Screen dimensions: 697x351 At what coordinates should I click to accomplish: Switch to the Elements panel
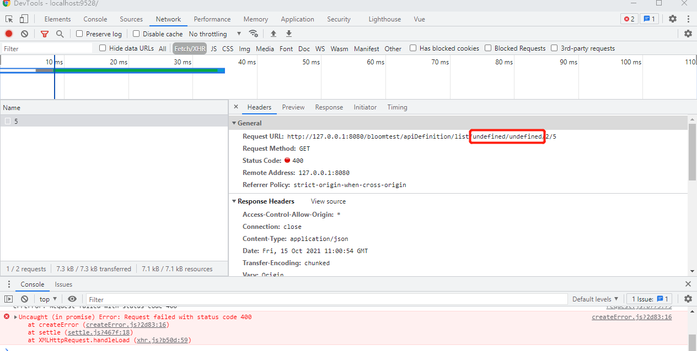(57, 19)
